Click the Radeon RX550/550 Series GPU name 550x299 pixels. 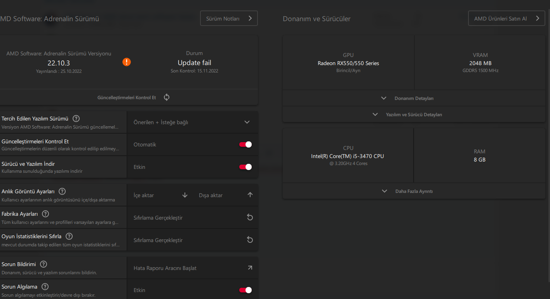(x=348, y=63)
